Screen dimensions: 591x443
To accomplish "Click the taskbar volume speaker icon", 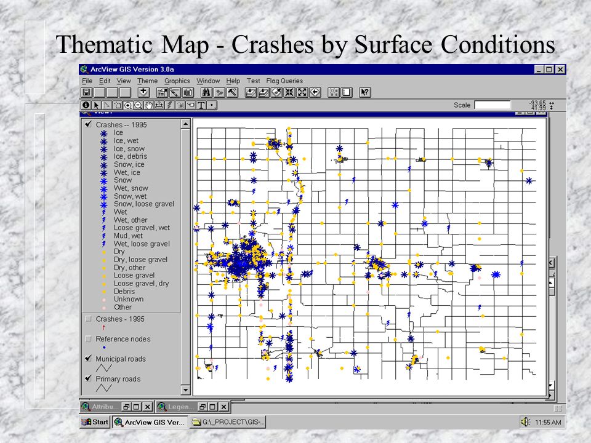I will pyautogui.click(x=525, y=422).
